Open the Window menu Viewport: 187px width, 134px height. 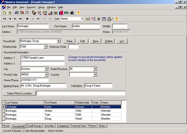point(51,7)
